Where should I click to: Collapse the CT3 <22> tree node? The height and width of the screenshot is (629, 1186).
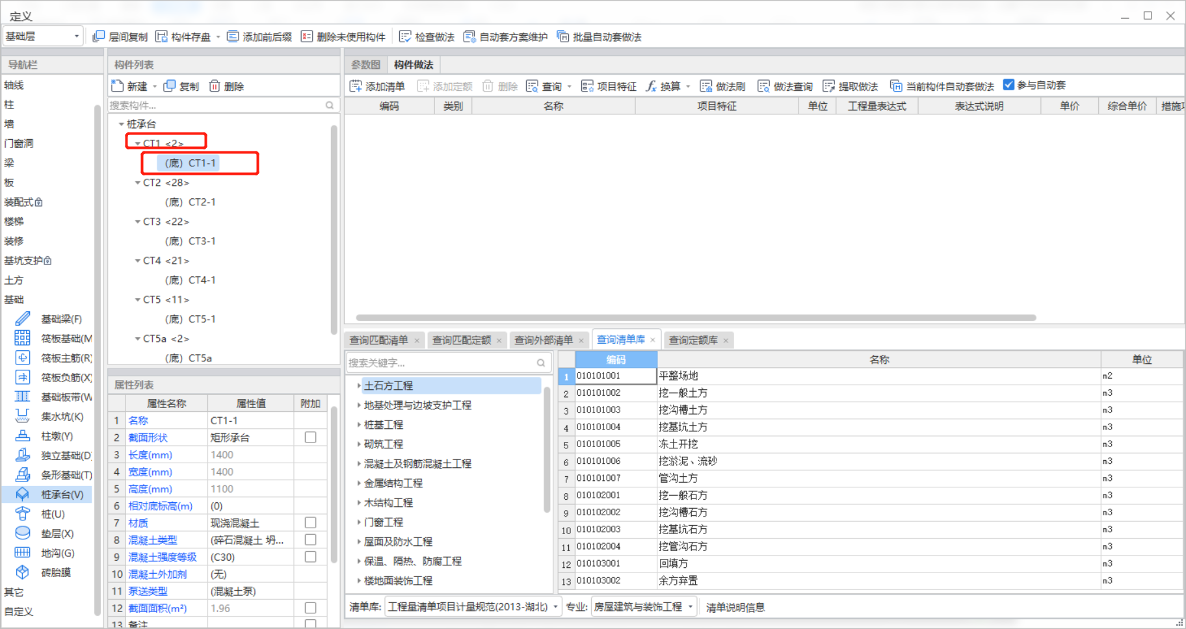coord(138,222)
